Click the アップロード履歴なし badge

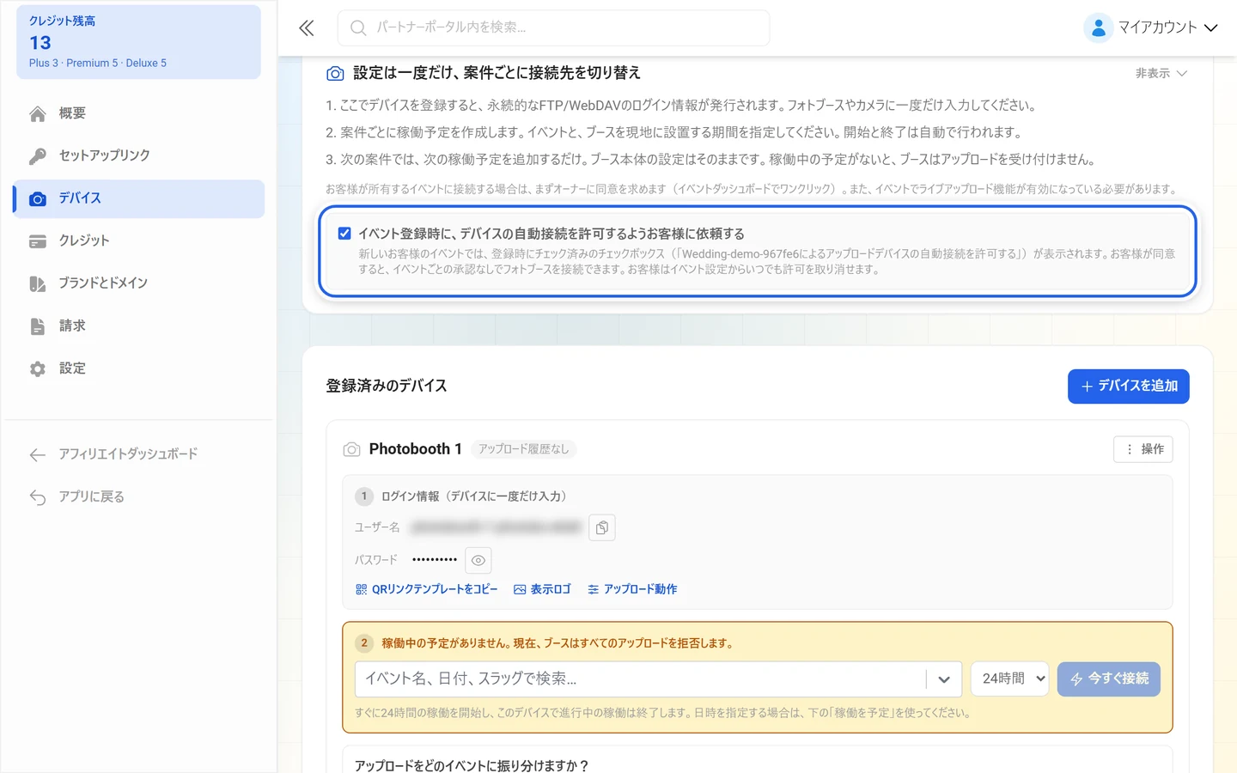(524, 449)
